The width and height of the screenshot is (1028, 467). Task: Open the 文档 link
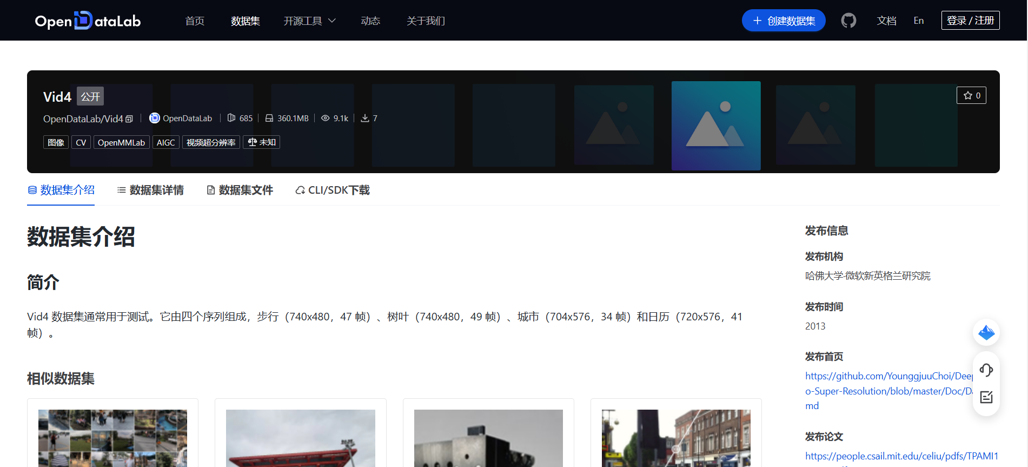pyautogui.click(x=886, y=21)
